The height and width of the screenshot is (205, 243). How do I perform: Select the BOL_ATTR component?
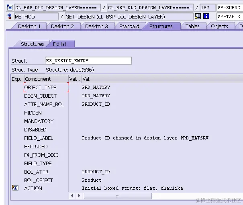click(x=36, y=172)
